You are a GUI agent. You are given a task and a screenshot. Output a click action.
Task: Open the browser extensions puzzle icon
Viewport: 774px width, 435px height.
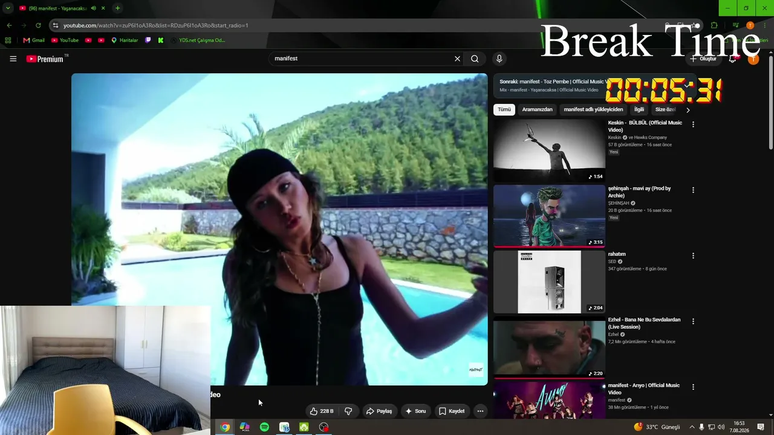pos(714,25)
